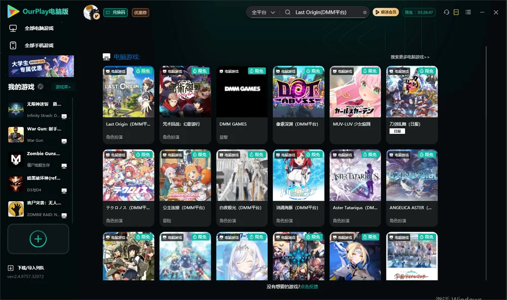Click the monitor icon in the Zombie Guns row

click(x=64, y=166)
